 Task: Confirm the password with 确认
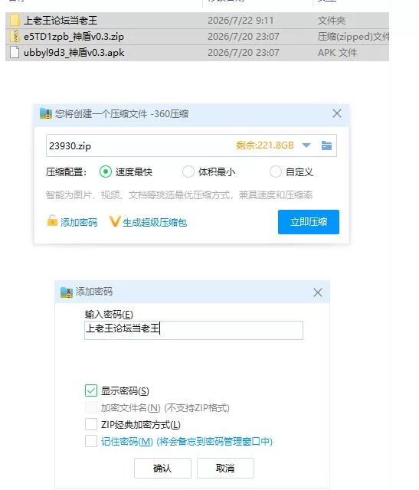click(162, 468)
